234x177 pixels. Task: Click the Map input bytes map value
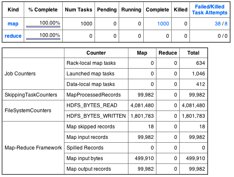pyautogui.click(x=144, y=158)
